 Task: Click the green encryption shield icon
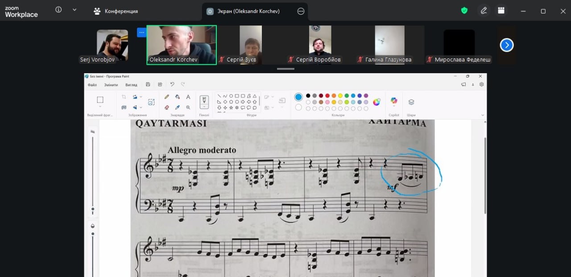464,11
